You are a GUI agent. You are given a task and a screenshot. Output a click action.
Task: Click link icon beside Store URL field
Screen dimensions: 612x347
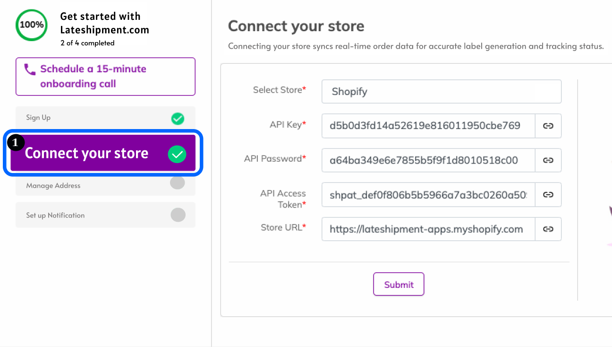[548, 229]
